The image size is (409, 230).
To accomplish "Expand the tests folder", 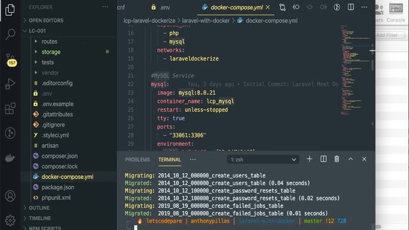I will 47,63.
